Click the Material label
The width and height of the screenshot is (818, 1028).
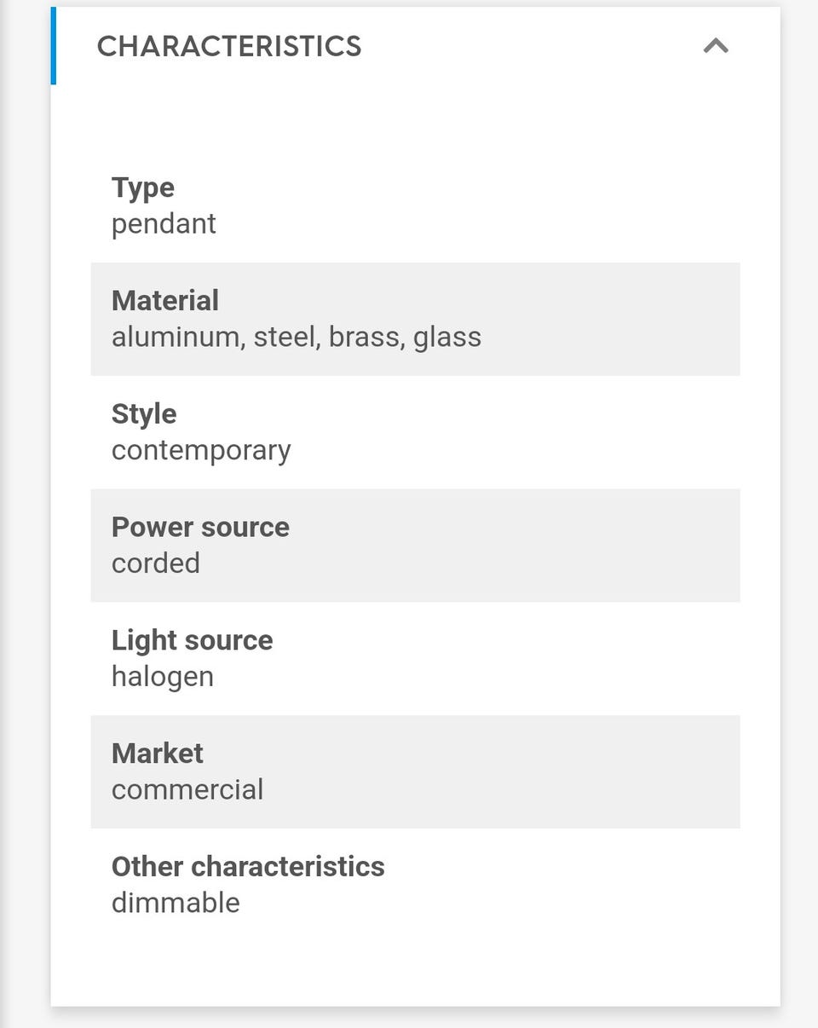pyautogui.click(x=165, y=301)
